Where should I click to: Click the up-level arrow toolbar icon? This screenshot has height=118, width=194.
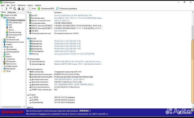(11, 8)
